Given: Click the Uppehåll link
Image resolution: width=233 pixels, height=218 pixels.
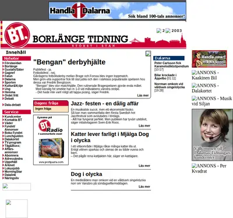Looking at the screenshot, I should 11,162.
